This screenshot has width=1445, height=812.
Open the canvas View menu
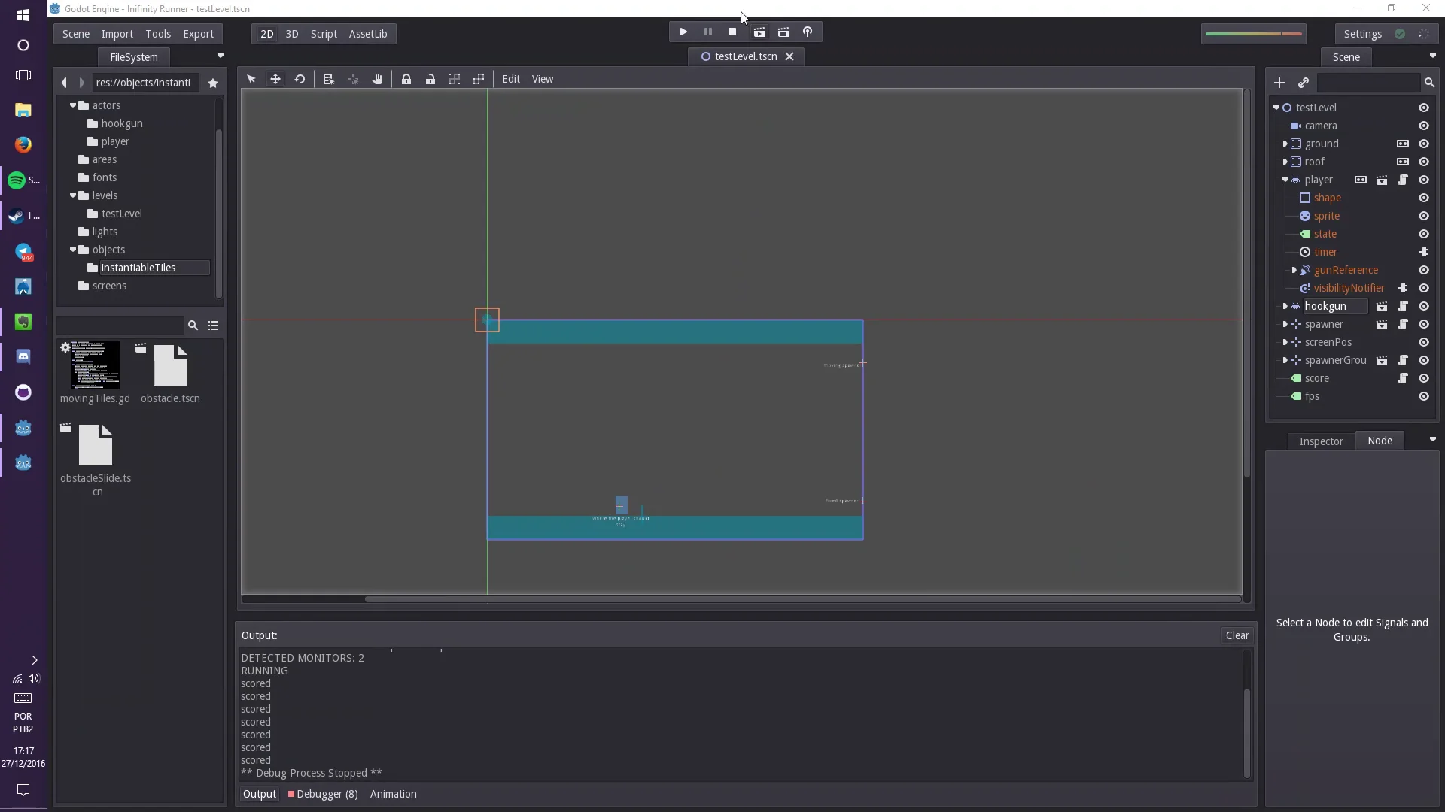coord(543,79)
